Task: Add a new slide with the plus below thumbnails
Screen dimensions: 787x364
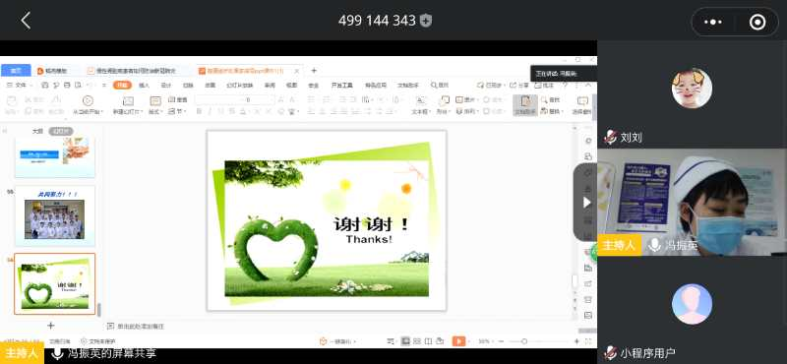Action: coord(51,326)
